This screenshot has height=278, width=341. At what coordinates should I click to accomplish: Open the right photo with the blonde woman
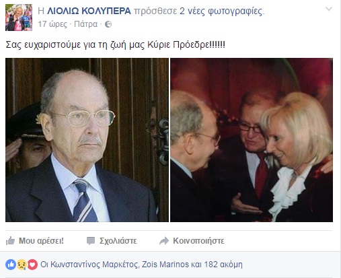point(252,140)
